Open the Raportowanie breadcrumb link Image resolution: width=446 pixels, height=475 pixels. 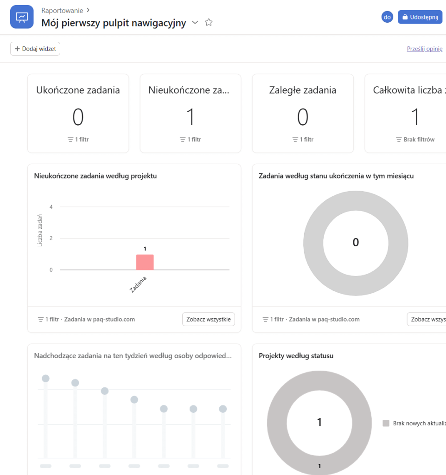62,10
